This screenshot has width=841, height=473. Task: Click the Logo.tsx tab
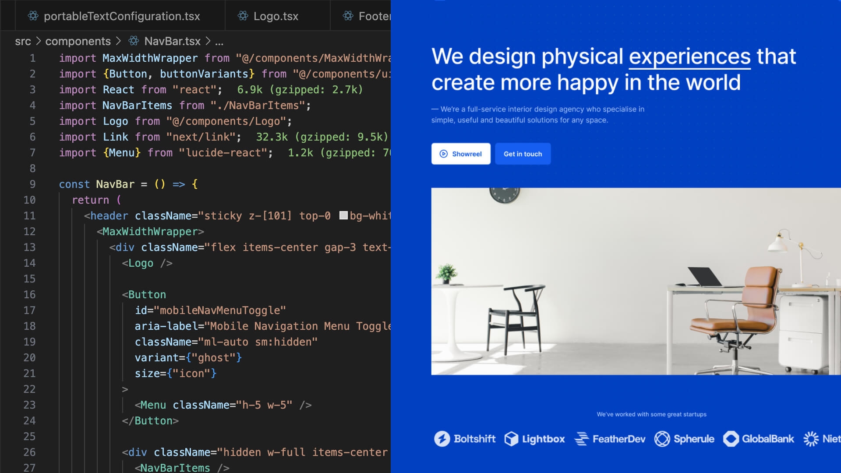click(269, 16)
